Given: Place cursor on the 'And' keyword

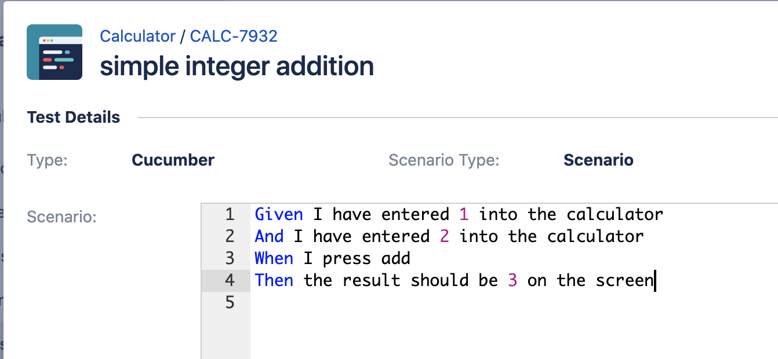Looking at the screenshot, I should pos(269,236).
